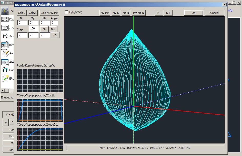The width and height of the screenshot is (242, 156).
Task: Confirm dialog with the OK button
Action: click(x=193, y=13)
